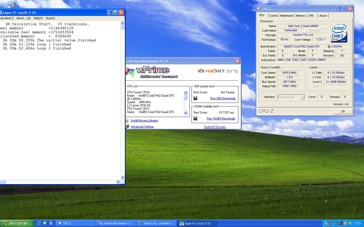This screenshot has width=364, height=227.
Task: Click the save icon beside Run 32M Benchmark
Action: pos(195,98)
